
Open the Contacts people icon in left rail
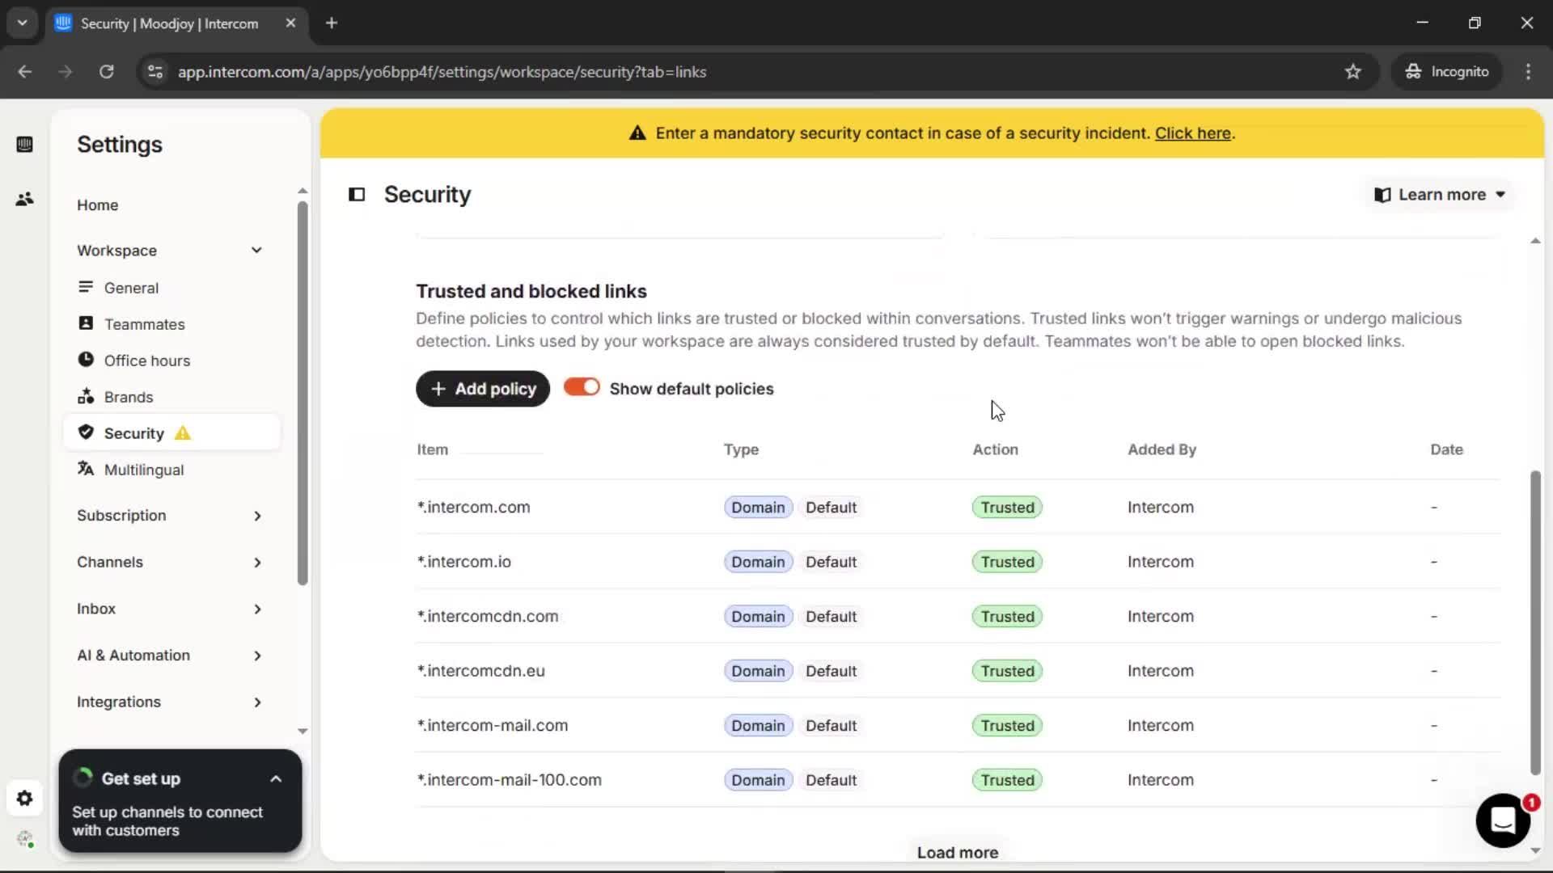pyautogui.click(x=24, y=199)
